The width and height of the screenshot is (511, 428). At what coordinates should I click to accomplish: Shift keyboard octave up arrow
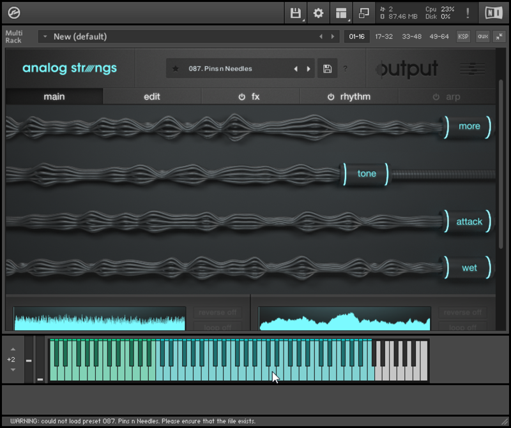coord(13,350)
